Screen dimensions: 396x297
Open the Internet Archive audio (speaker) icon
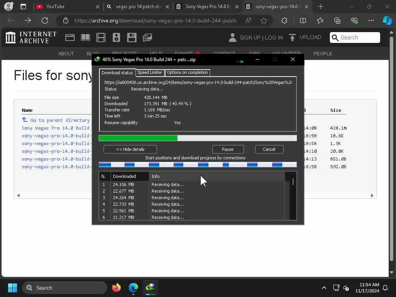tap(116, 38)
